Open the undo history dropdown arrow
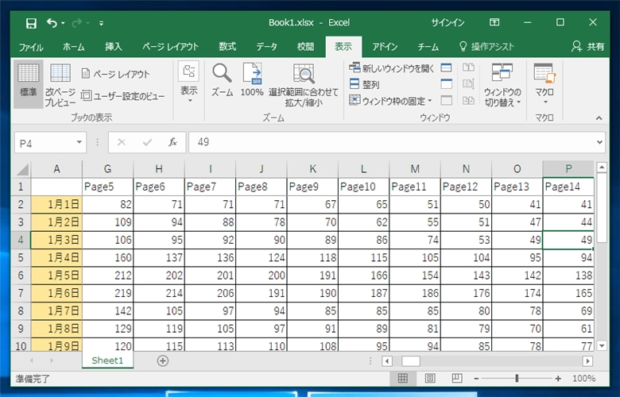This screenshot has width=620, height=397. tap(64, 23)
